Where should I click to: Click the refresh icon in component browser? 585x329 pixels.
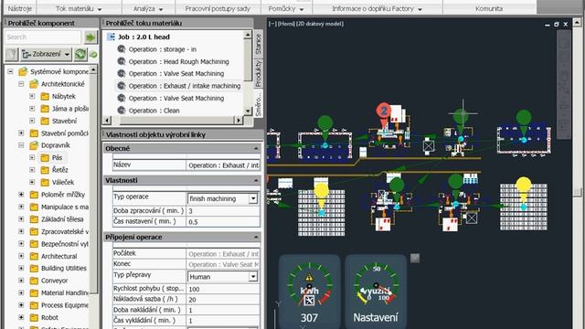(80, 55)
